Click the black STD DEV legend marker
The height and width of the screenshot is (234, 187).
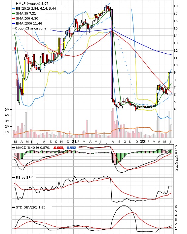[14, 207]
